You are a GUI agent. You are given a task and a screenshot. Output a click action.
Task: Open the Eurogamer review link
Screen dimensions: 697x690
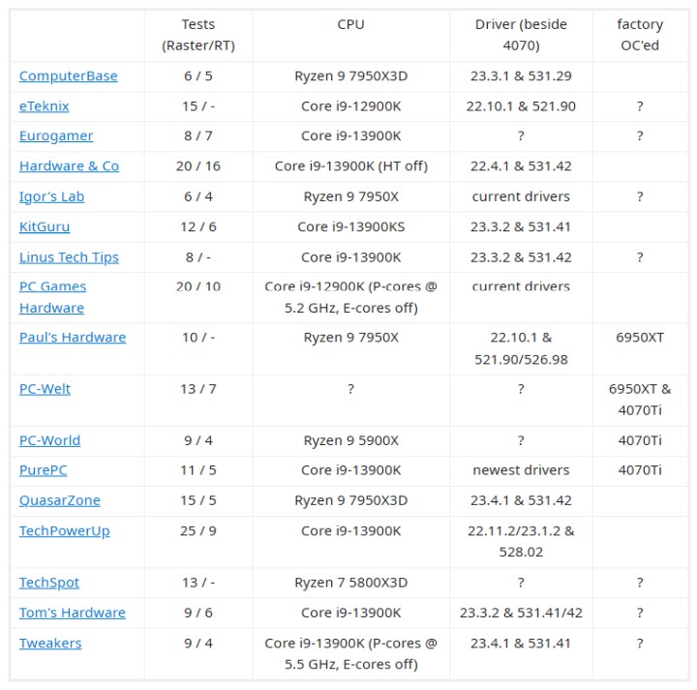[56, 136]
